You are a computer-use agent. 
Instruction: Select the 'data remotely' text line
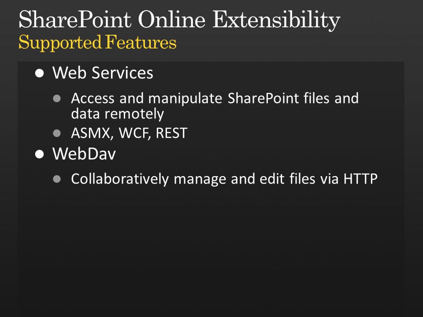(x=117, y=114)
